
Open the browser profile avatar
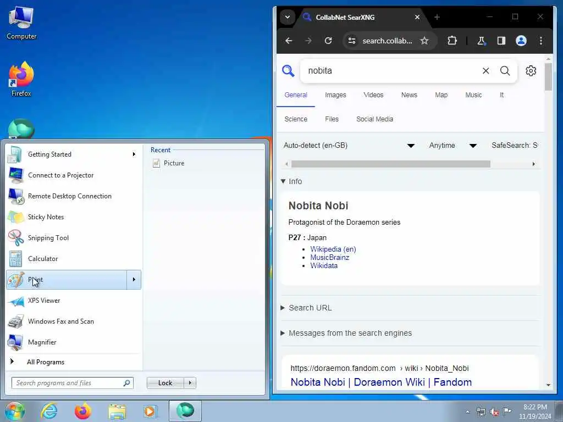[521, 41]
